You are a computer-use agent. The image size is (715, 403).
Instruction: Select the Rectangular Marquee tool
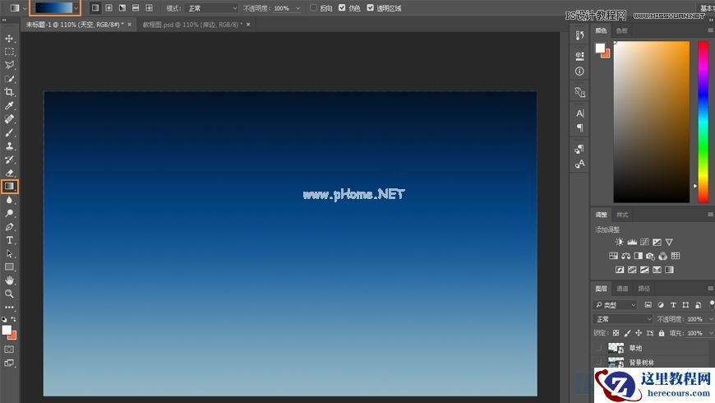coord(9,52)
